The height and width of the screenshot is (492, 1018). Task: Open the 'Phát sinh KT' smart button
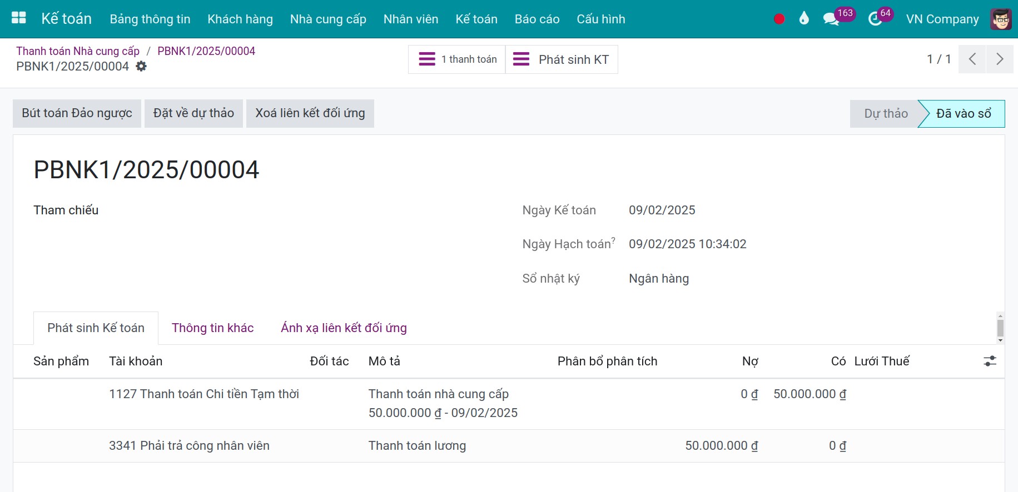click(x=562, y=59)
